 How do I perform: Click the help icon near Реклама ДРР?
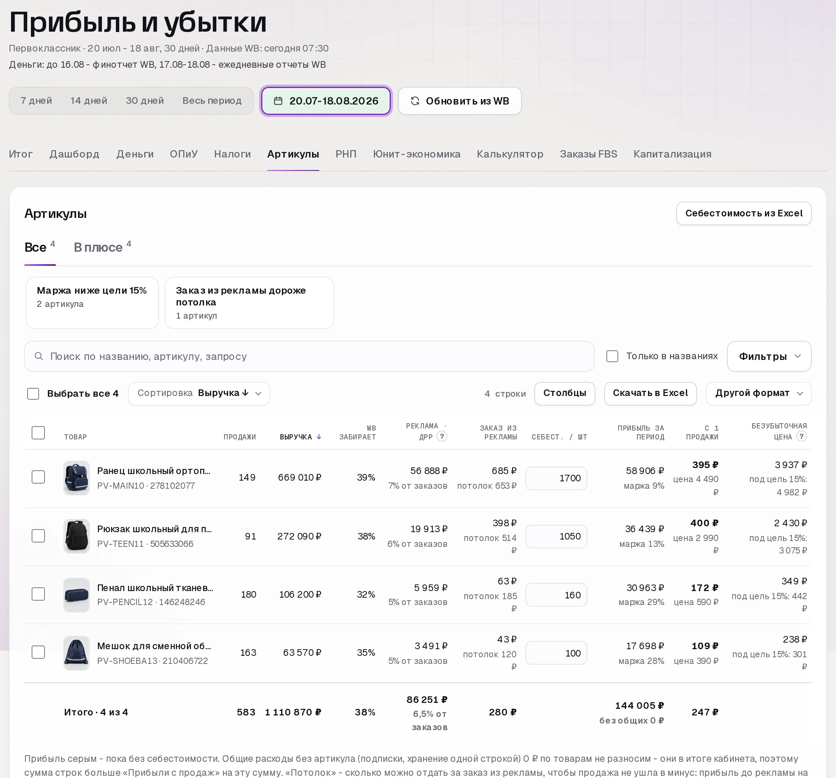coord(442,436)
